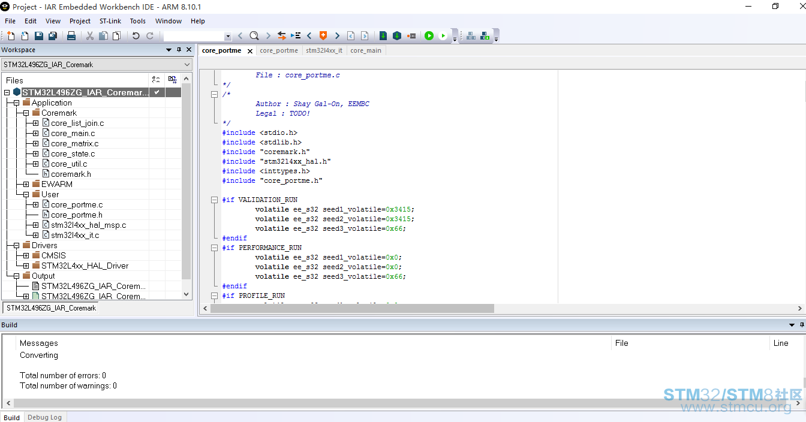Click the Make build icon
The image size is (806, 422).
point(397,36)
